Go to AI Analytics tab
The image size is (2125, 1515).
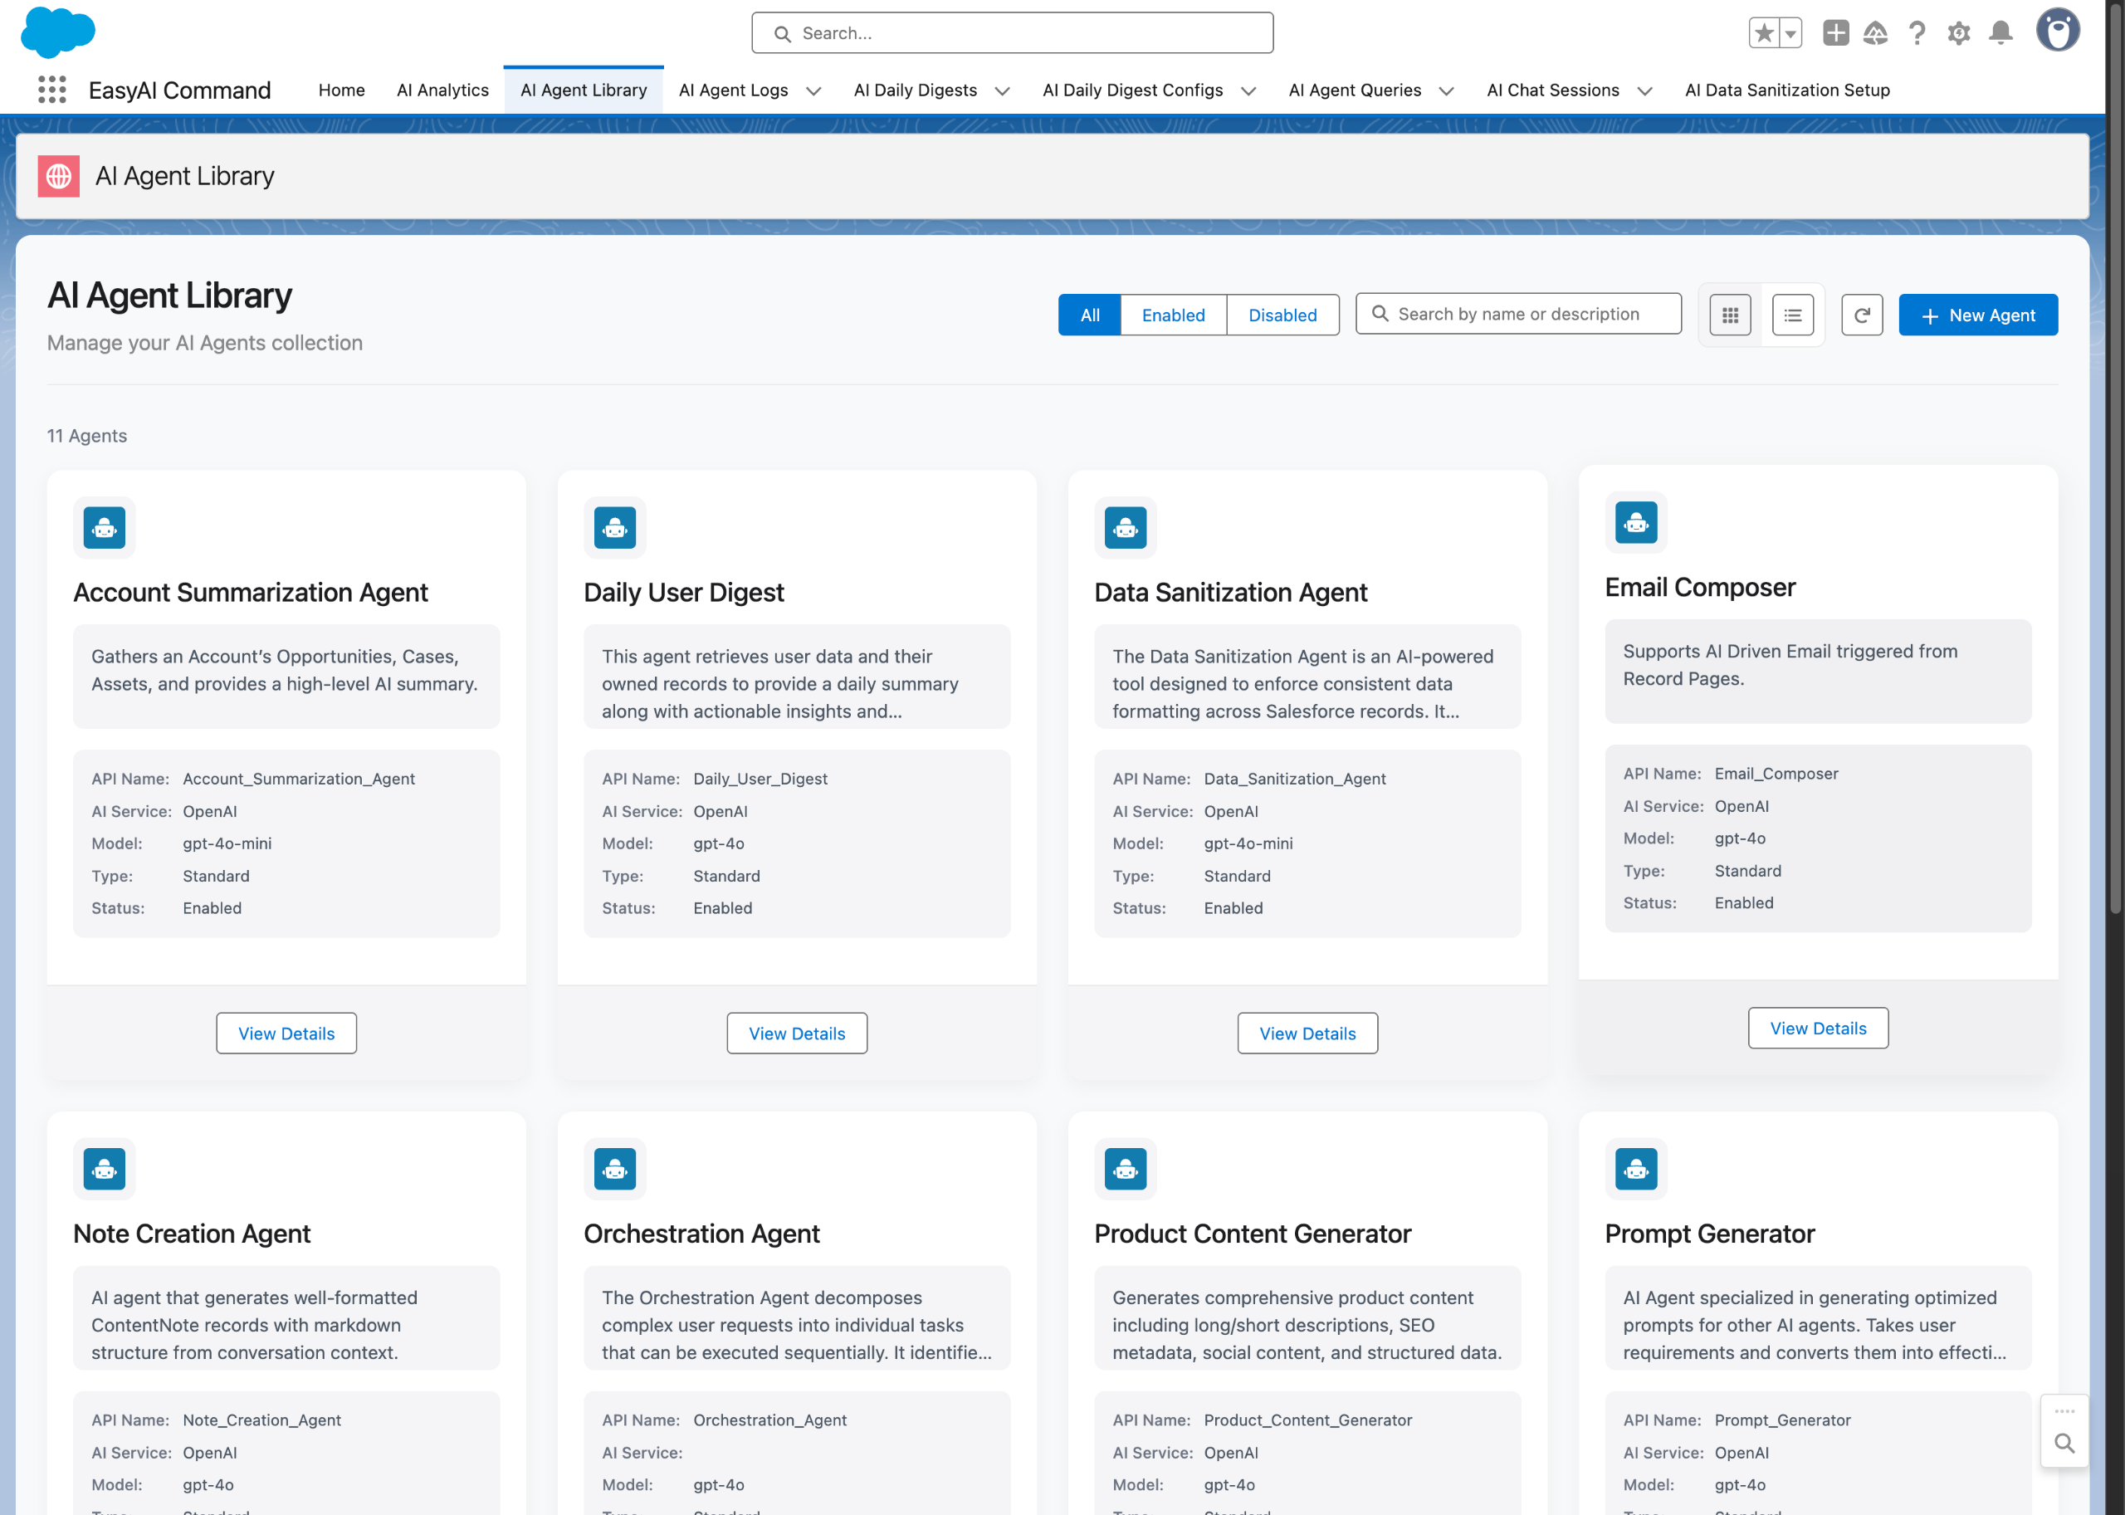(442, 90)
